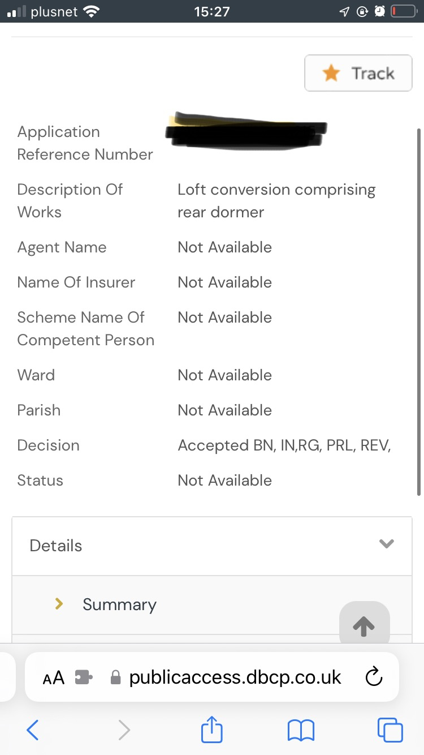Open the Safari share sheet icon
Viewport: 424px width, 755px height.
point(212,730)
